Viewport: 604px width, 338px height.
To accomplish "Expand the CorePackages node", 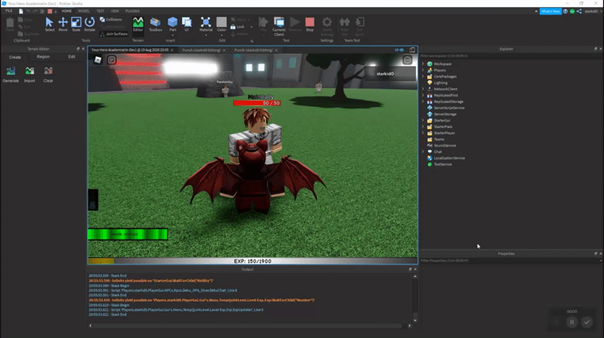I will tap(423, 76).
